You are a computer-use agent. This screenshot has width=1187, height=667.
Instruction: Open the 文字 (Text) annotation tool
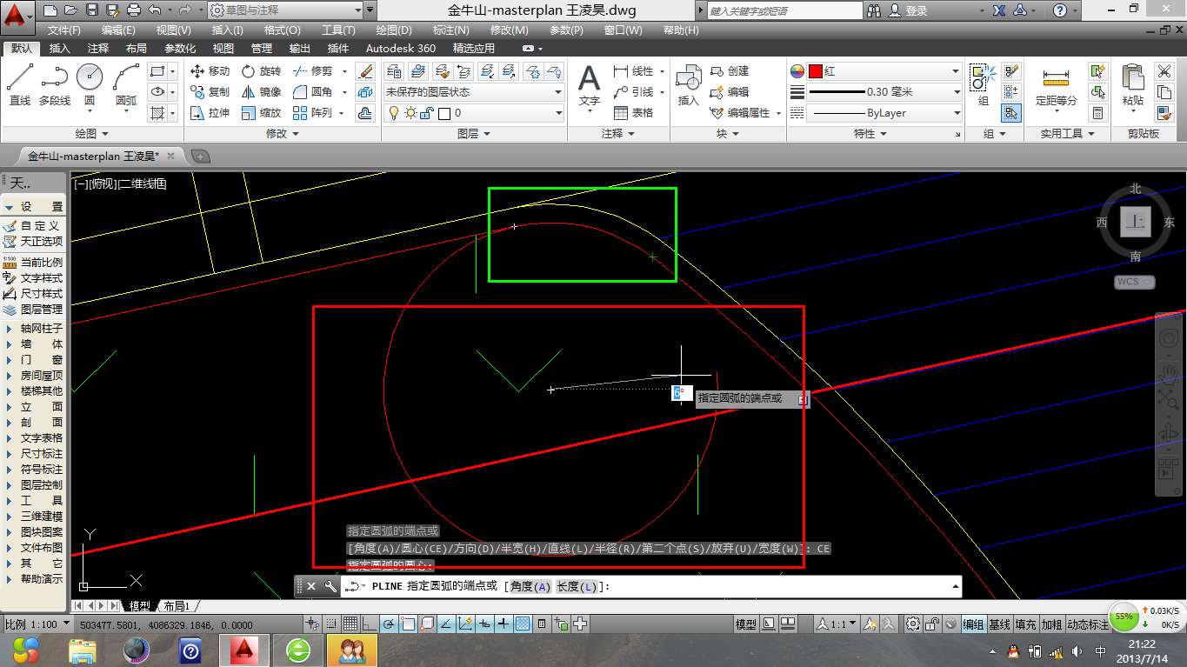point(590,85)
